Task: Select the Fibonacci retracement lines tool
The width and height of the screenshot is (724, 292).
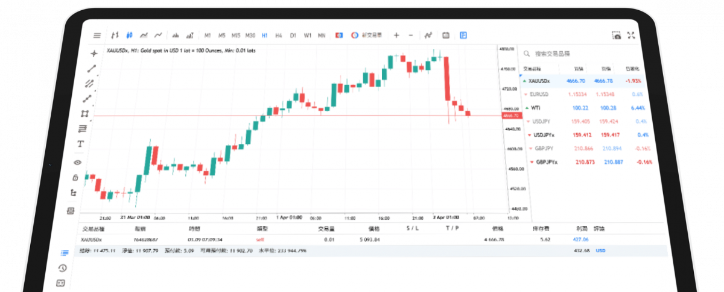Action: pos(83,129)
